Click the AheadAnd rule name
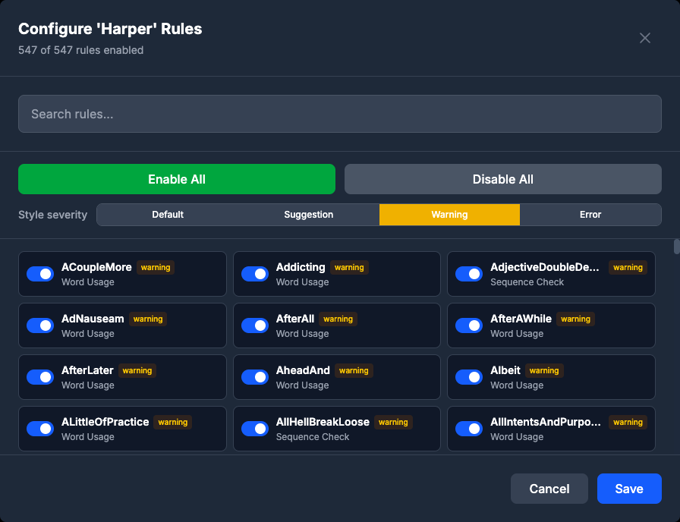680x522 pixels. [x=303, y=370]
